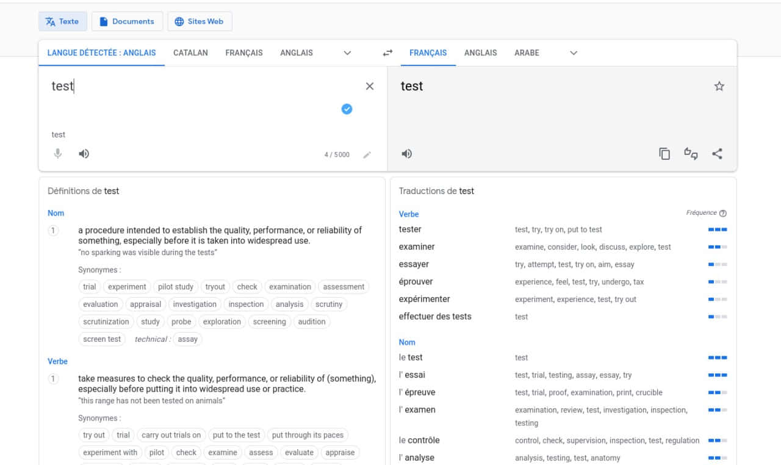Open the handwriting pencil input tool
The height and width of the screenshot is (465, 781).
[x=367, y=154]
